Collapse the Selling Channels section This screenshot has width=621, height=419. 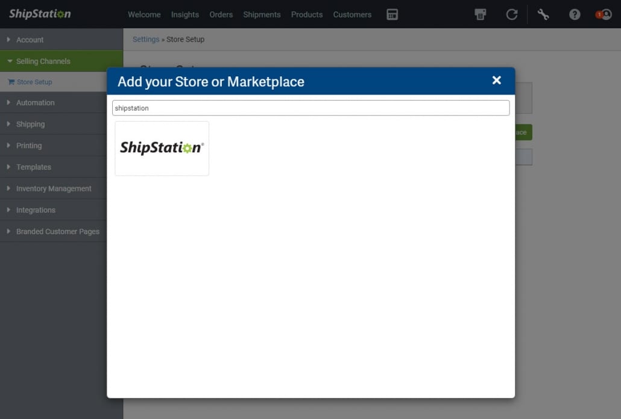[43, 61]
